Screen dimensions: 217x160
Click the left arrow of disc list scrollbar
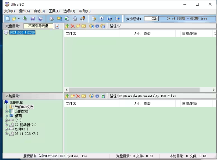pyautogui.click(x=67, y=90)
